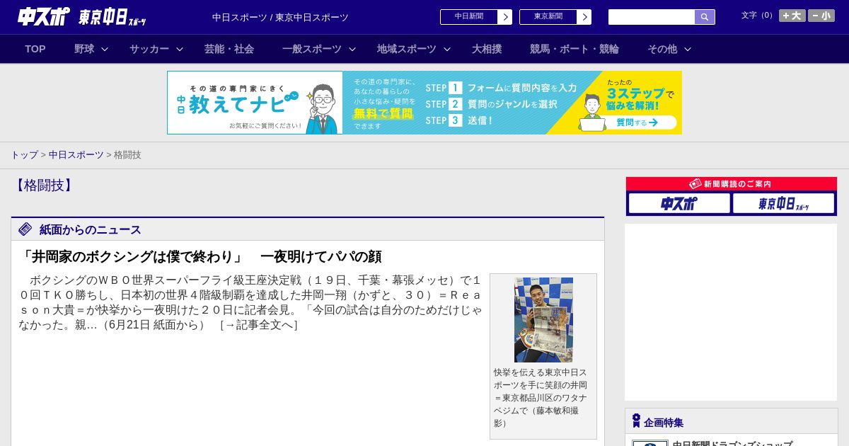Click →記事全文へ link
The height and width of the screenshot is (446, 849).
coord(259,325)
